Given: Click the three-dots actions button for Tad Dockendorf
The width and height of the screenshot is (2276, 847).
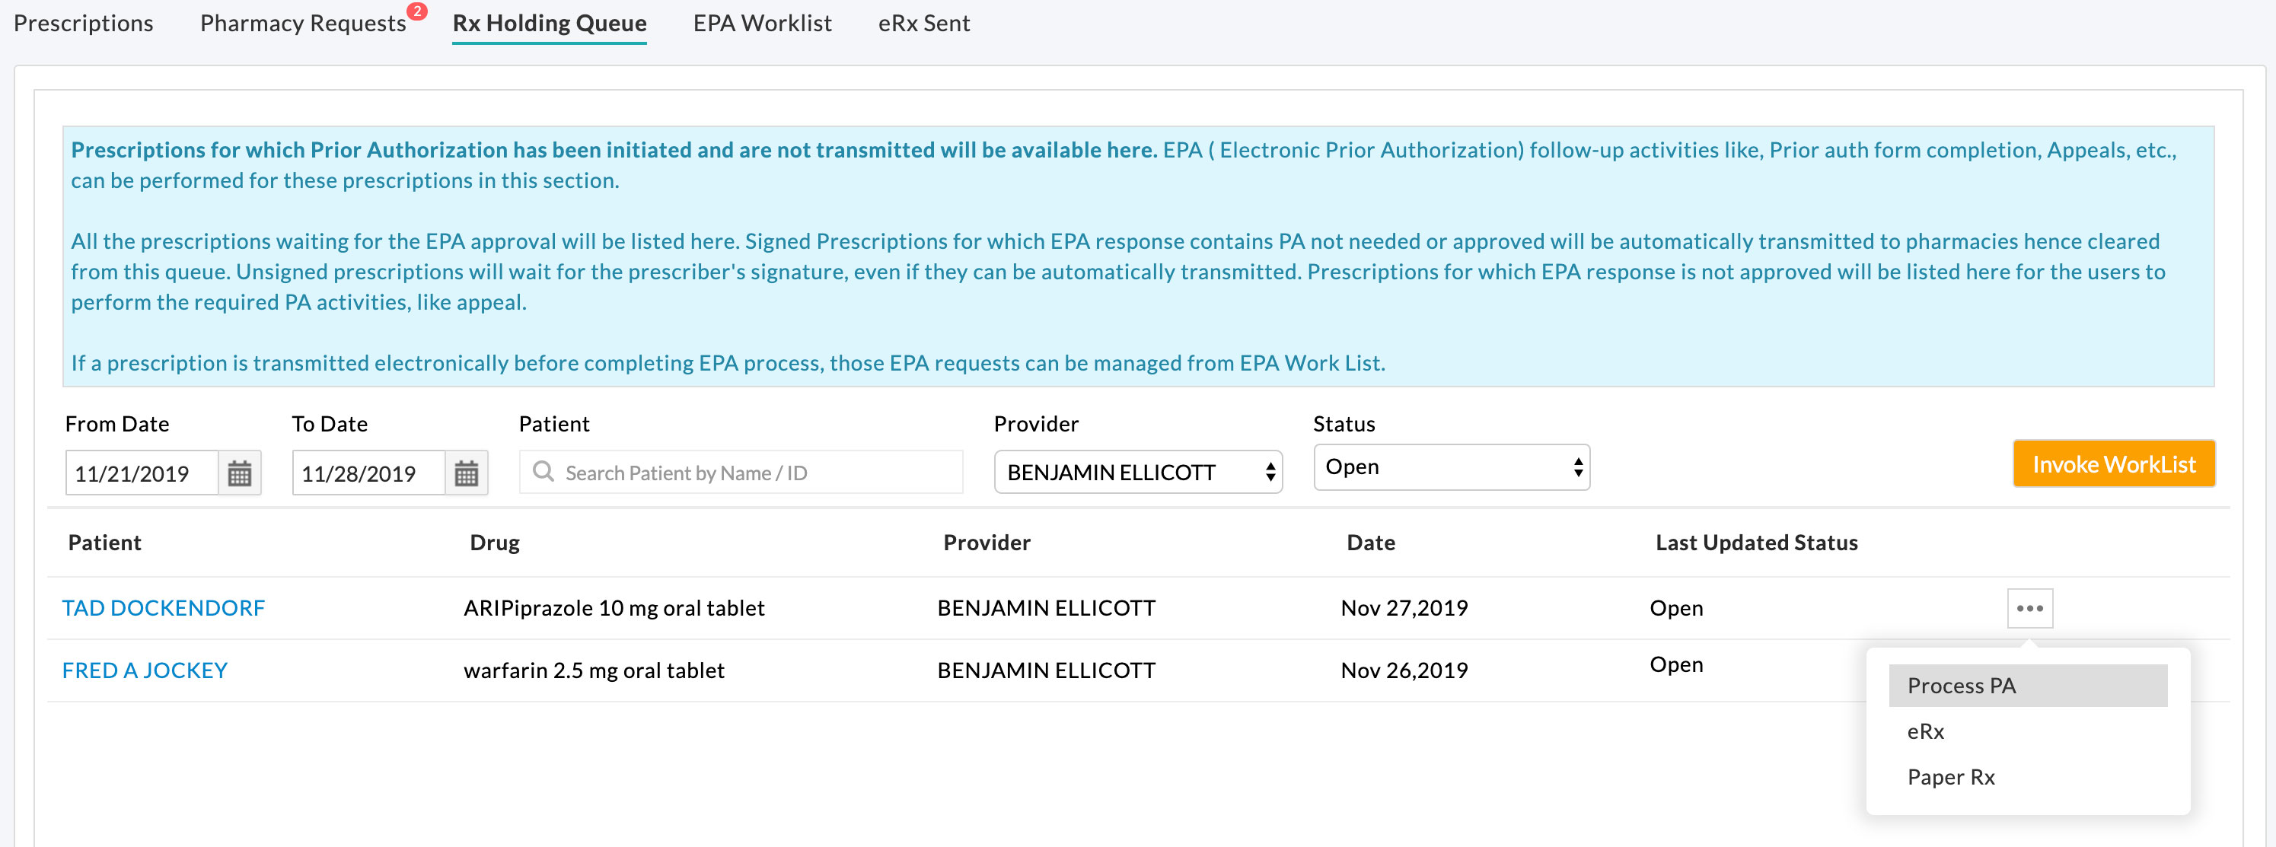Looking at the screenshot, I should (2029, 607).
